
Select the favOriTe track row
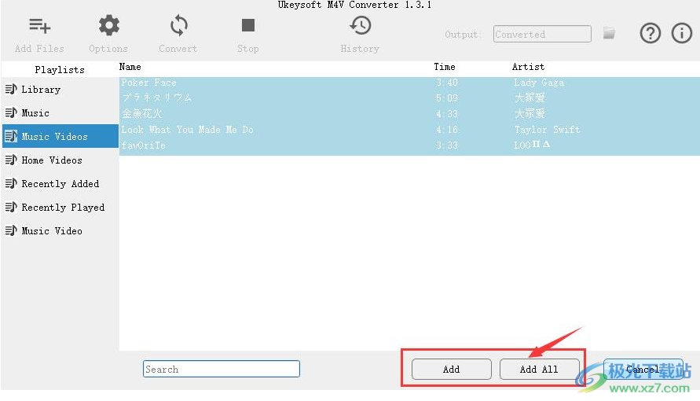coord(409,145)
